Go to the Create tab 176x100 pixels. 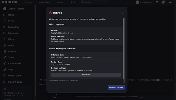click(60, 2)
